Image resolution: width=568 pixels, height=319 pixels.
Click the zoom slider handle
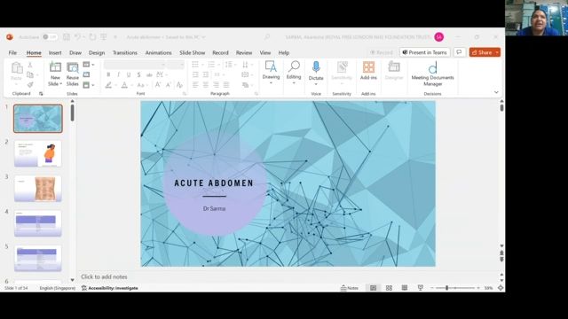click(x=446, y=288)
